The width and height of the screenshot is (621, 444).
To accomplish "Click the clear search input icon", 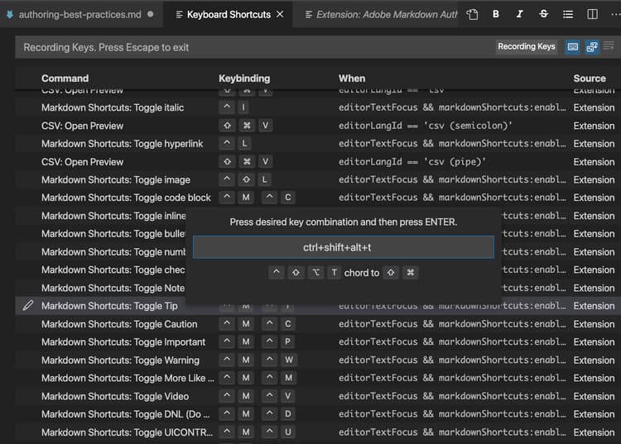I will point(609,47).
